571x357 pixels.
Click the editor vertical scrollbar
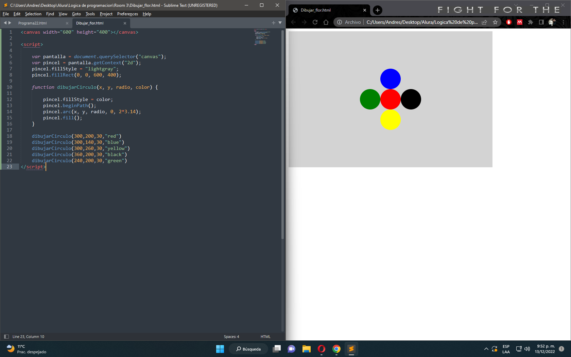pyautogui.click(x=282, y=134)
